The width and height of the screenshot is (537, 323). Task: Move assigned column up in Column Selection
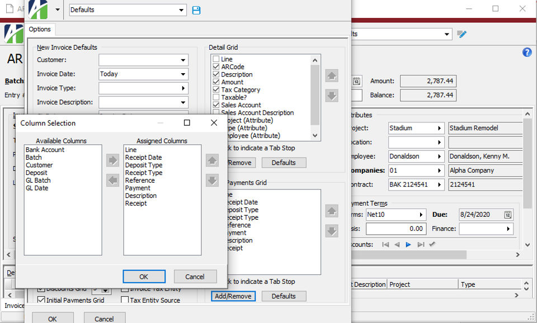pos(213,160)
